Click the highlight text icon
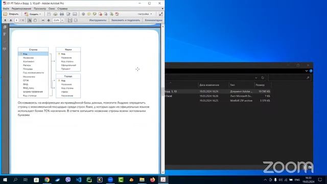327x184 pixels. pos(95,14)
